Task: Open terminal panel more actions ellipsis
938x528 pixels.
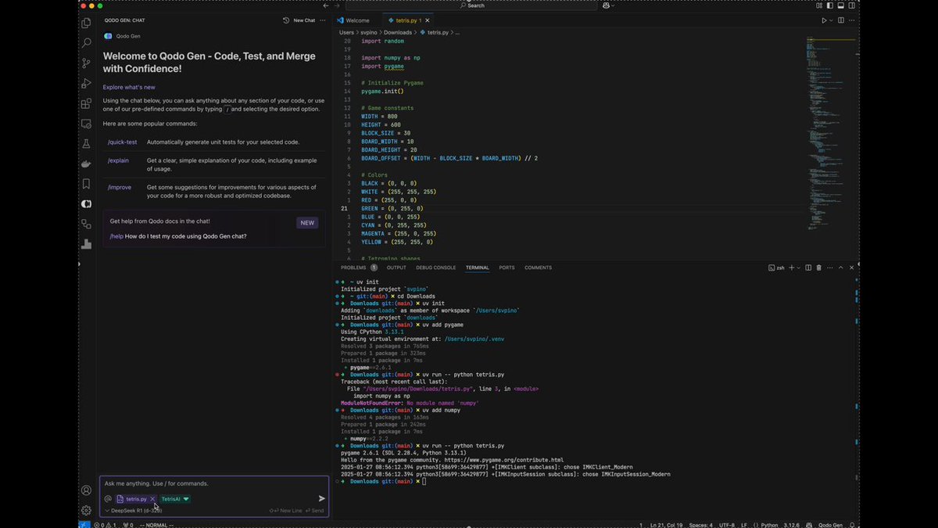Action: (x=830, y=268)
